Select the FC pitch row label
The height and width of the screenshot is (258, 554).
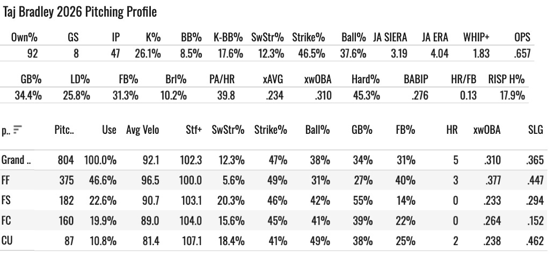(x=6, y=220)
